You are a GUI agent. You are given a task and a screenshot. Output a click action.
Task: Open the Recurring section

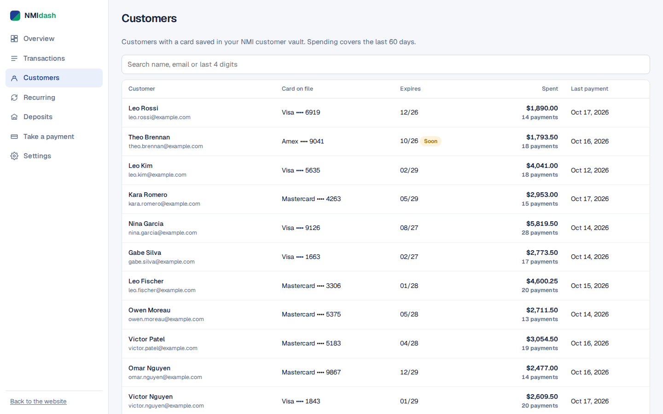54,98
